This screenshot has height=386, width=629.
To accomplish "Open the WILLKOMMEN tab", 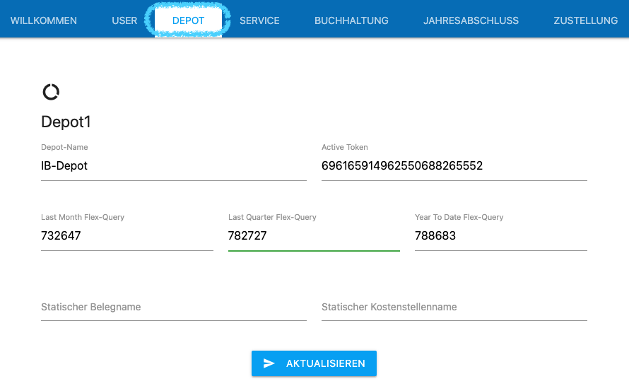I will pos(44,21).
